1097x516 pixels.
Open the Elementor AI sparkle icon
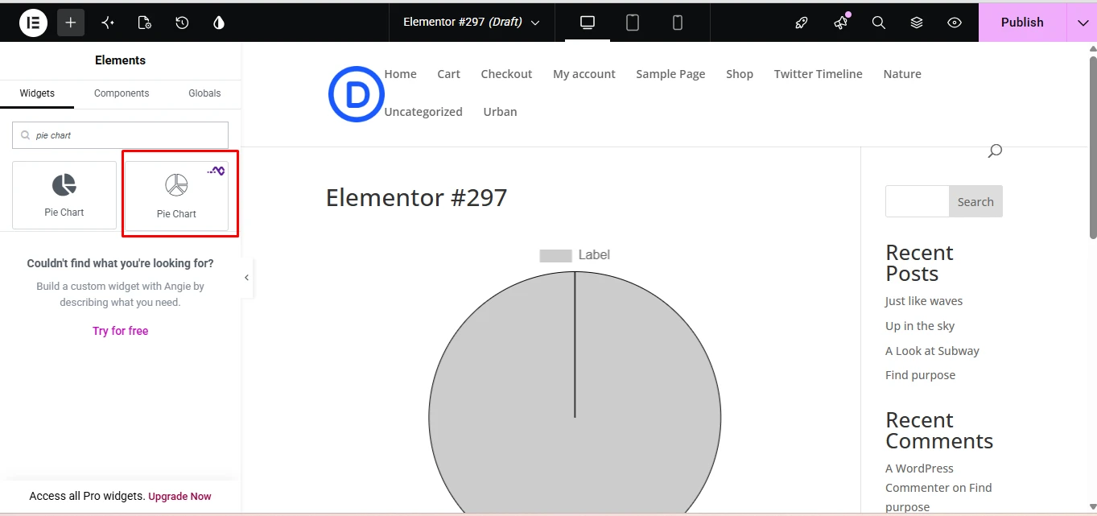click(108, 23)
